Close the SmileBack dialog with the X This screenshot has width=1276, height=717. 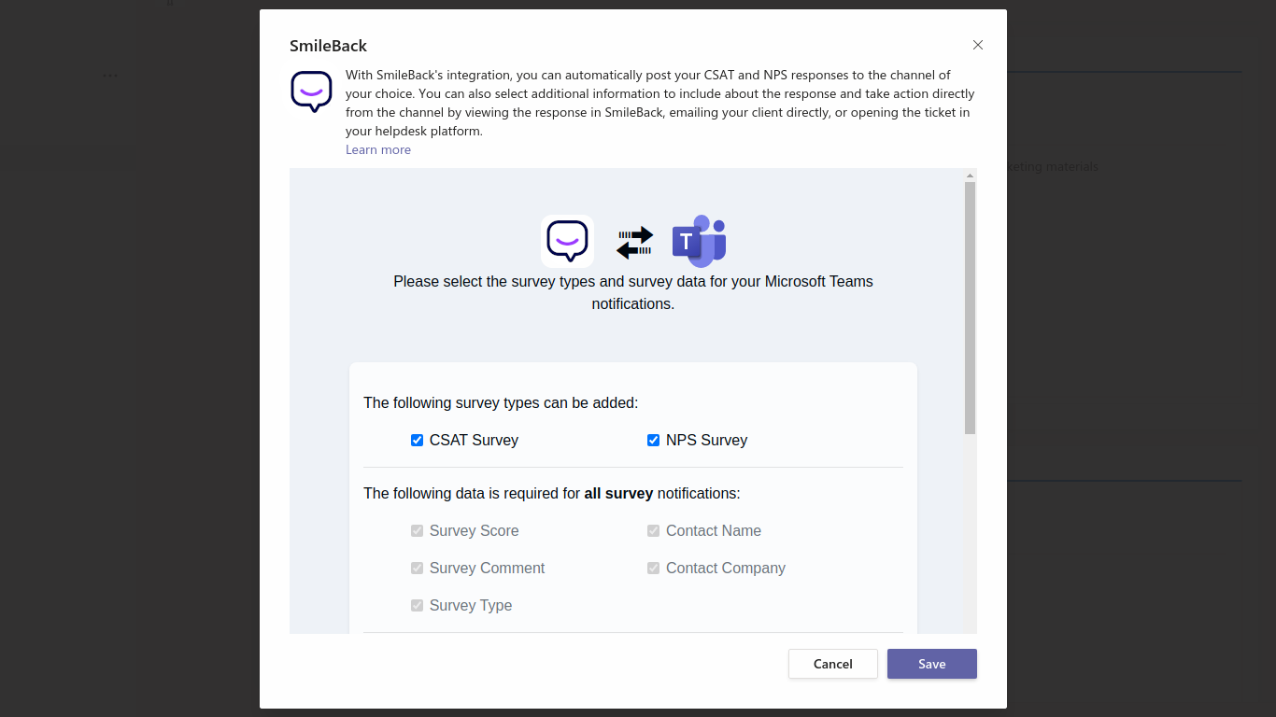[978, 45]
